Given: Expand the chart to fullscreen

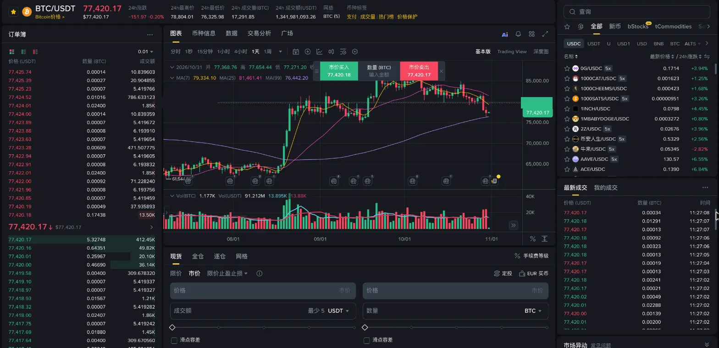Looking at the screenshot, I should (x=545, y=34).
